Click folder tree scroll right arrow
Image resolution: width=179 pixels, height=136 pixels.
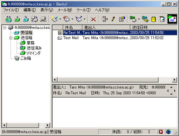pyautogui.click(x=48, y=125)
